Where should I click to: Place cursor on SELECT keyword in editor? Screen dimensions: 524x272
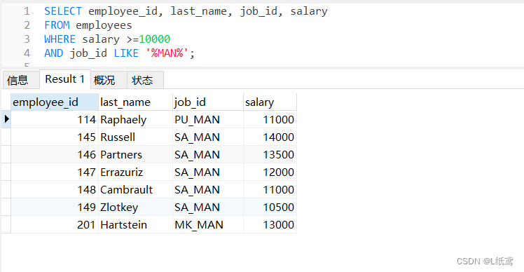tap(63, 11)
